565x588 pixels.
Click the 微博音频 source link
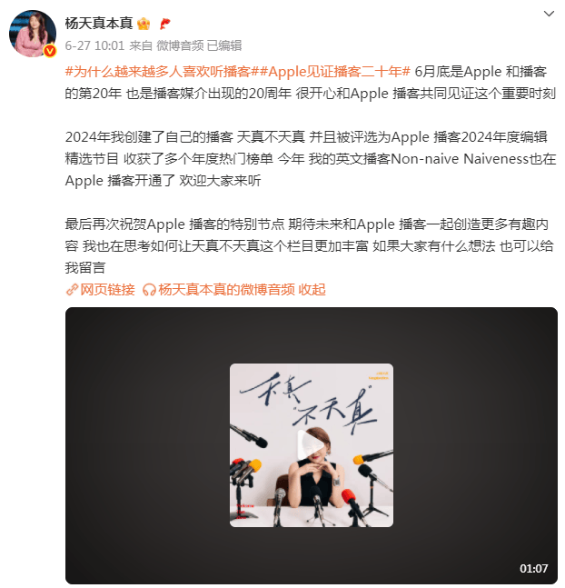(180, 45)
